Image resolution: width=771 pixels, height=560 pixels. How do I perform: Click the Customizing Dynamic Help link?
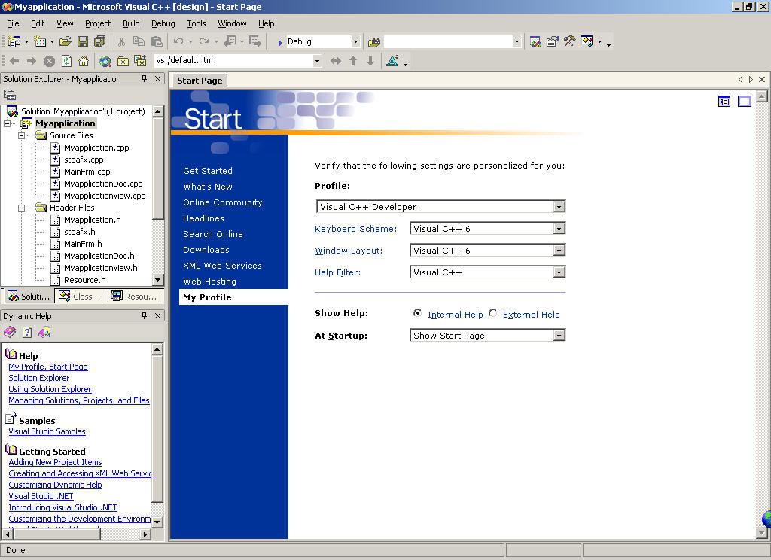pyautogui.click(x=55, y=485)
